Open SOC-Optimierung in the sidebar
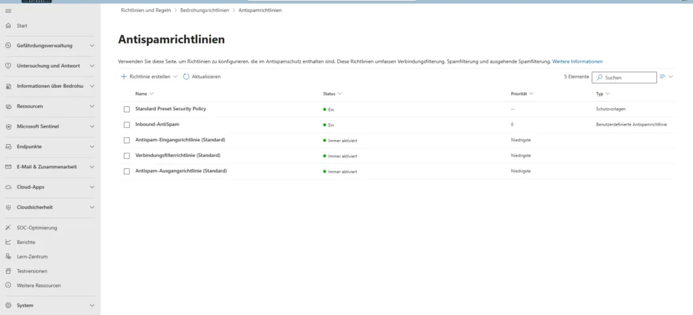693x315 pixels. point(37,228)
